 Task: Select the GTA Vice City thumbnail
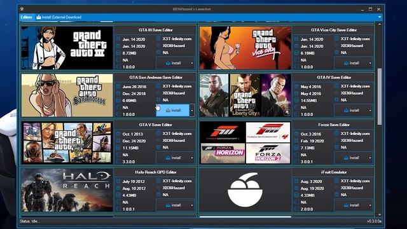tap(245, 48)
